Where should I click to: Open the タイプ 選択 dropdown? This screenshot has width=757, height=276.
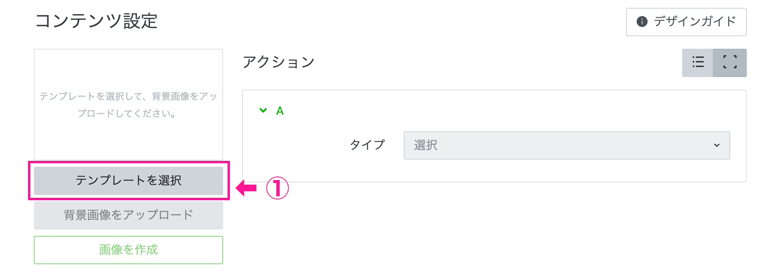pos(567,145)
